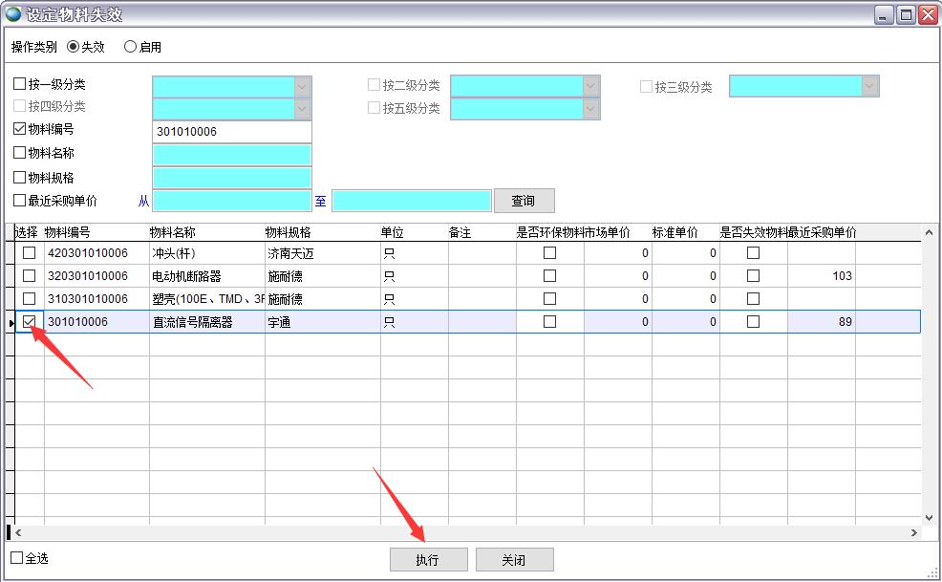Click the 关闭 button
942x582 pixels.
point(514,560)
